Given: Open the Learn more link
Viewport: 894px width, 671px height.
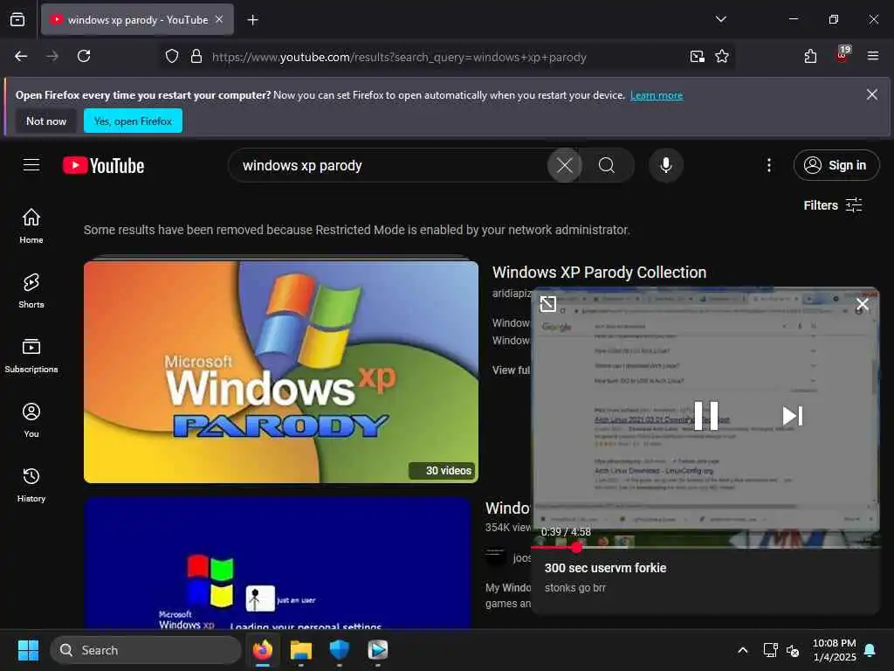Looking at the screenshot, I should [x=657, y=95].
